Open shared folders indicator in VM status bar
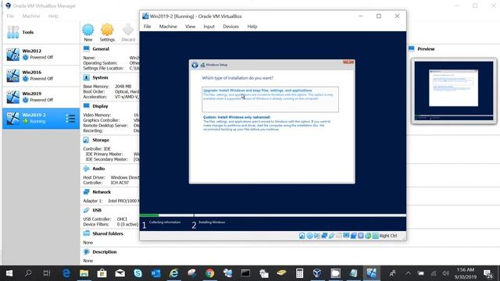This screenshot has height=281, width=500. point(339,236)
